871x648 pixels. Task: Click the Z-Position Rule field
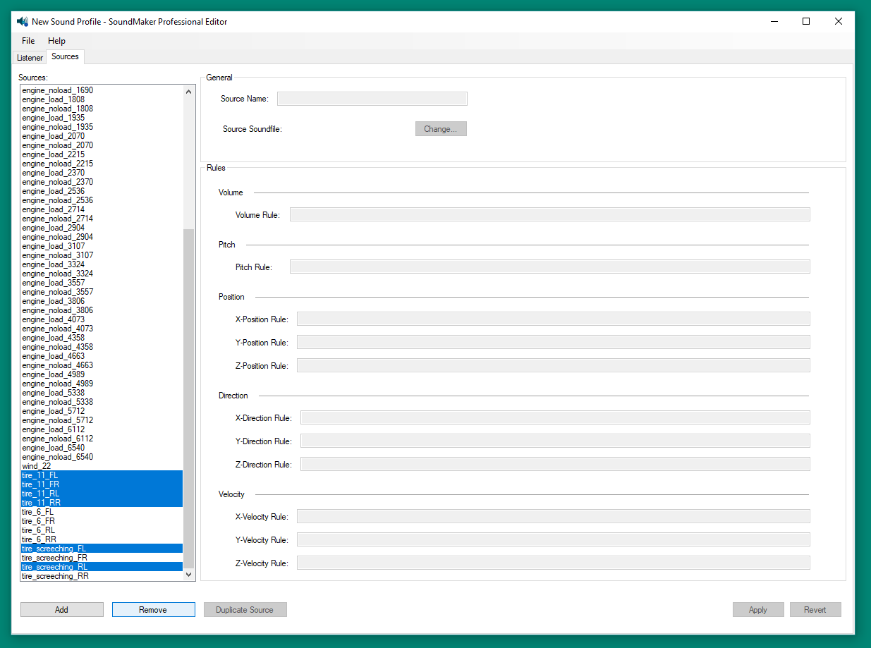[554, 365]
